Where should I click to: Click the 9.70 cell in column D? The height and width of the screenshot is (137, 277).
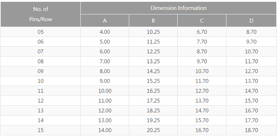pyautogui.click(x=251, y=42)
